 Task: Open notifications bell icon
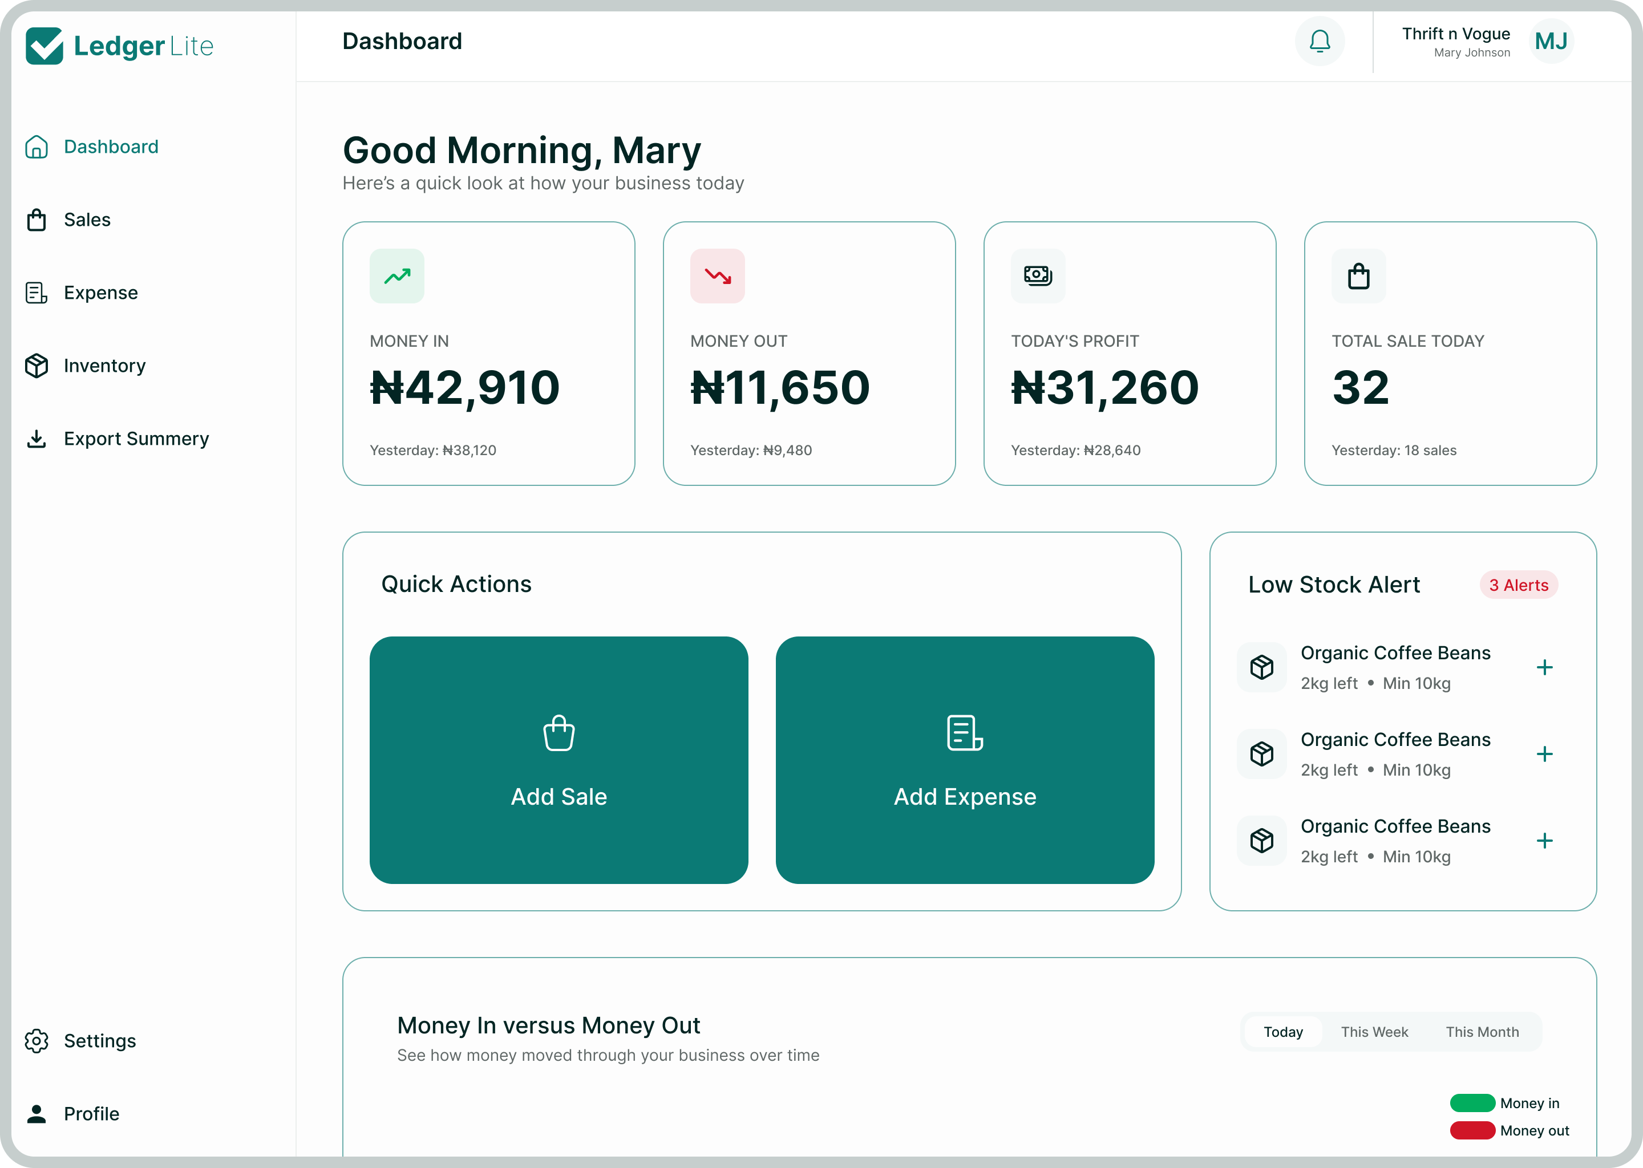(x=1320, y=41)
